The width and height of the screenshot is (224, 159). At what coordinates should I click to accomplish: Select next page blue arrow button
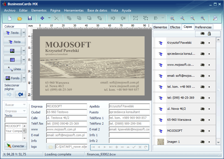(x=21, y=94)
